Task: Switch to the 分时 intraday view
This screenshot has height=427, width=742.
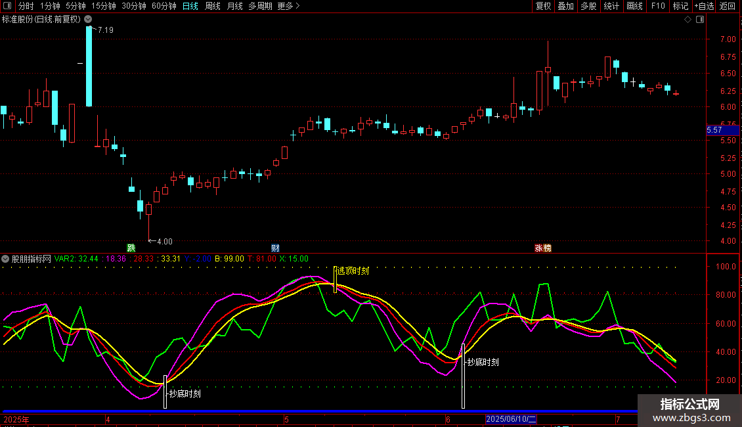Action: pos(26,6)
